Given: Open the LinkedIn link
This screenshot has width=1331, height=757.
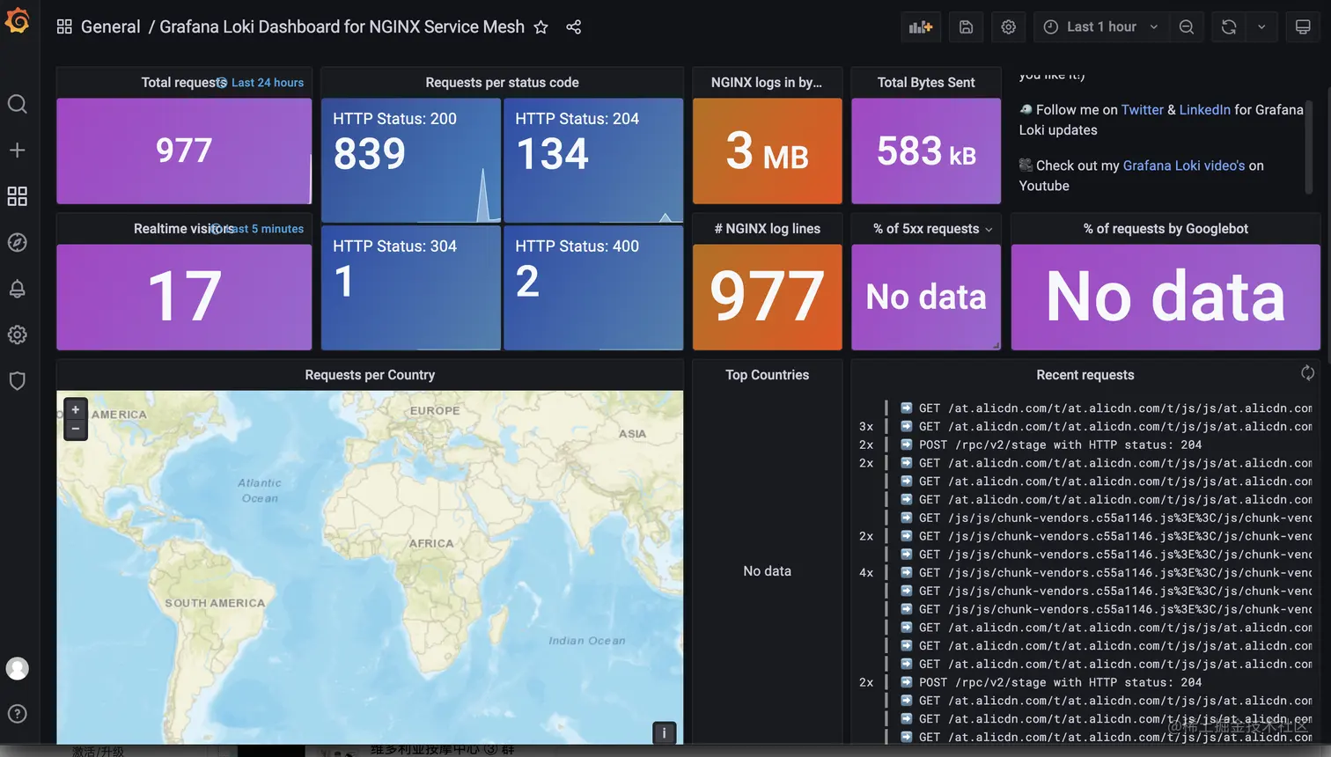Looking at the screenshot, I should point(1205,110).
